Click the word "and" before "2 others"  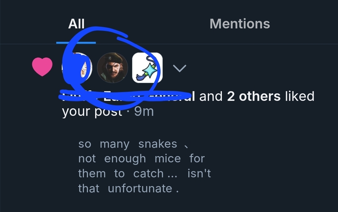211,96
